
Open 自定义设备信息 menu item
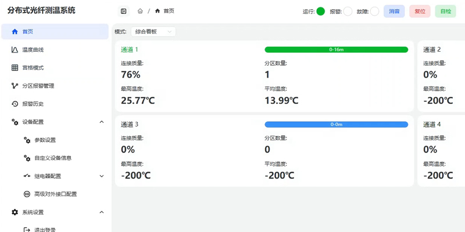[x=52, y=158]
